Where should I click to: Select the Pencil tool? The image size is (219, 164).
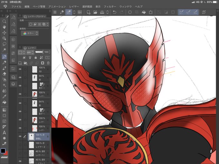click(x=4, y=62)
